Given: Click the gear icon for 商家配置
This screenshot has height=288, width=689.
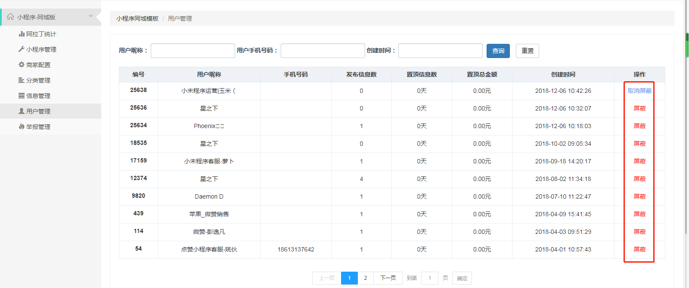Looking at the screenshot, I should pyautogui.click(x=22, y=65).
